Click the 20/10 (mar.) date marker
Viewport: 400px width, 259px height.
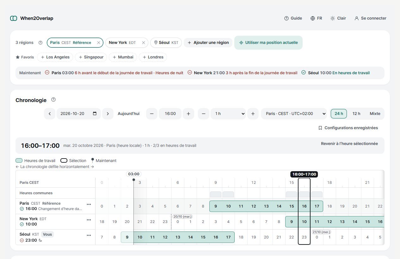[x=183, y=217]
